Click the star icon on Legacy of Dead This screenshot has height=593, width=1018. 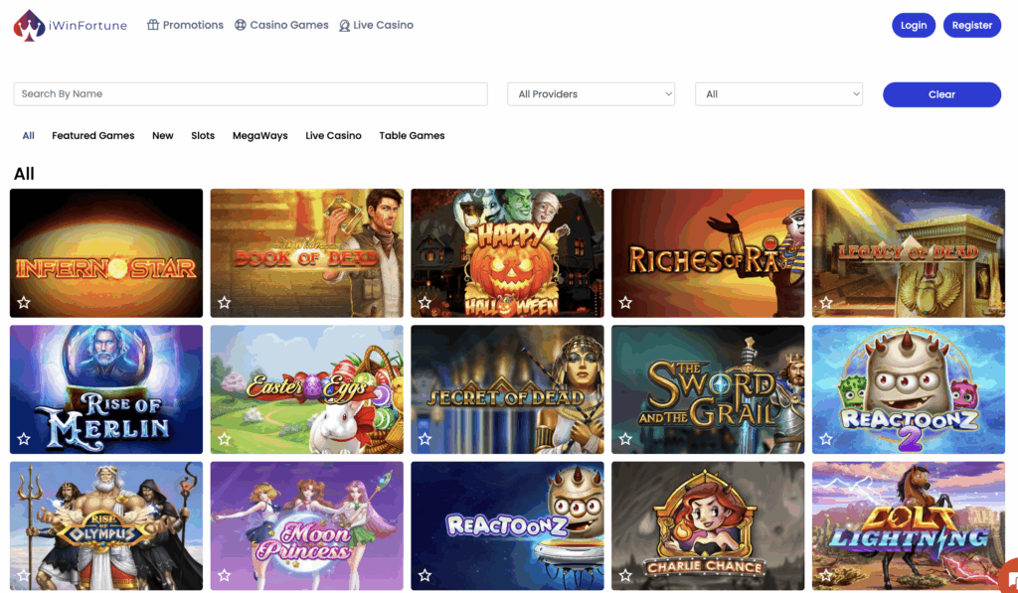[825, 301]
